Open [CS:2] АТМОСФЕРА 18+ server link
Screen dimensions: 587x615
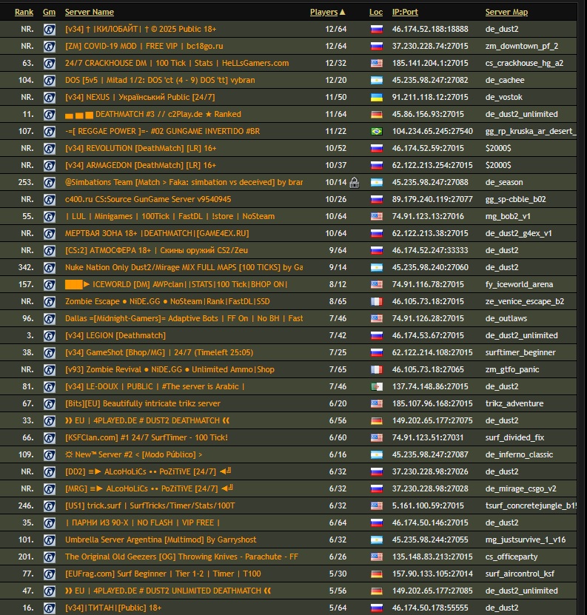pyautogui.click(x=157, y=250)
